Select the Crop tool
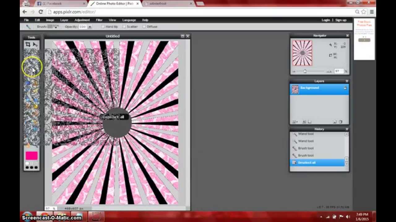This screenshot has height=222, width=396. [28, 45]
